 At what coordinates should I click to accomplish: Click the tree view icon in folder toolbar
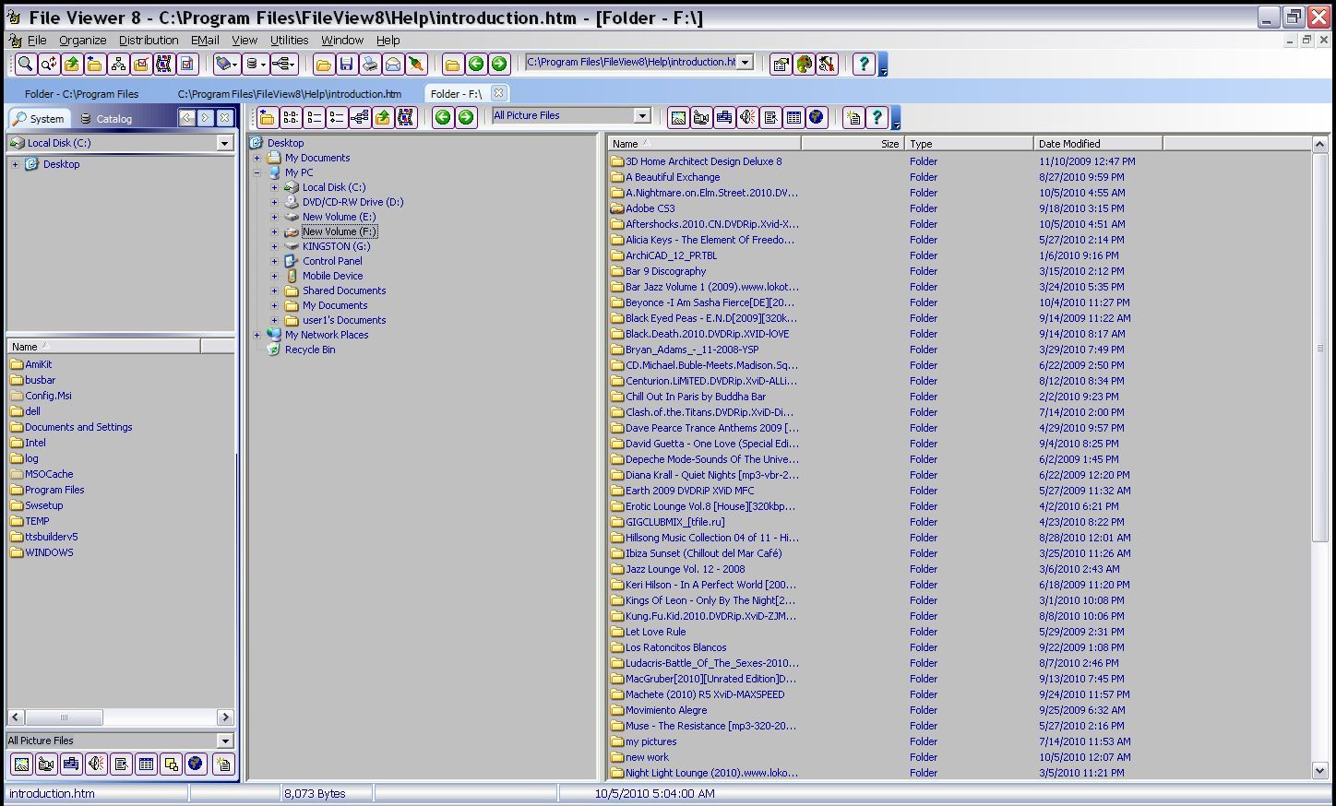360,117
